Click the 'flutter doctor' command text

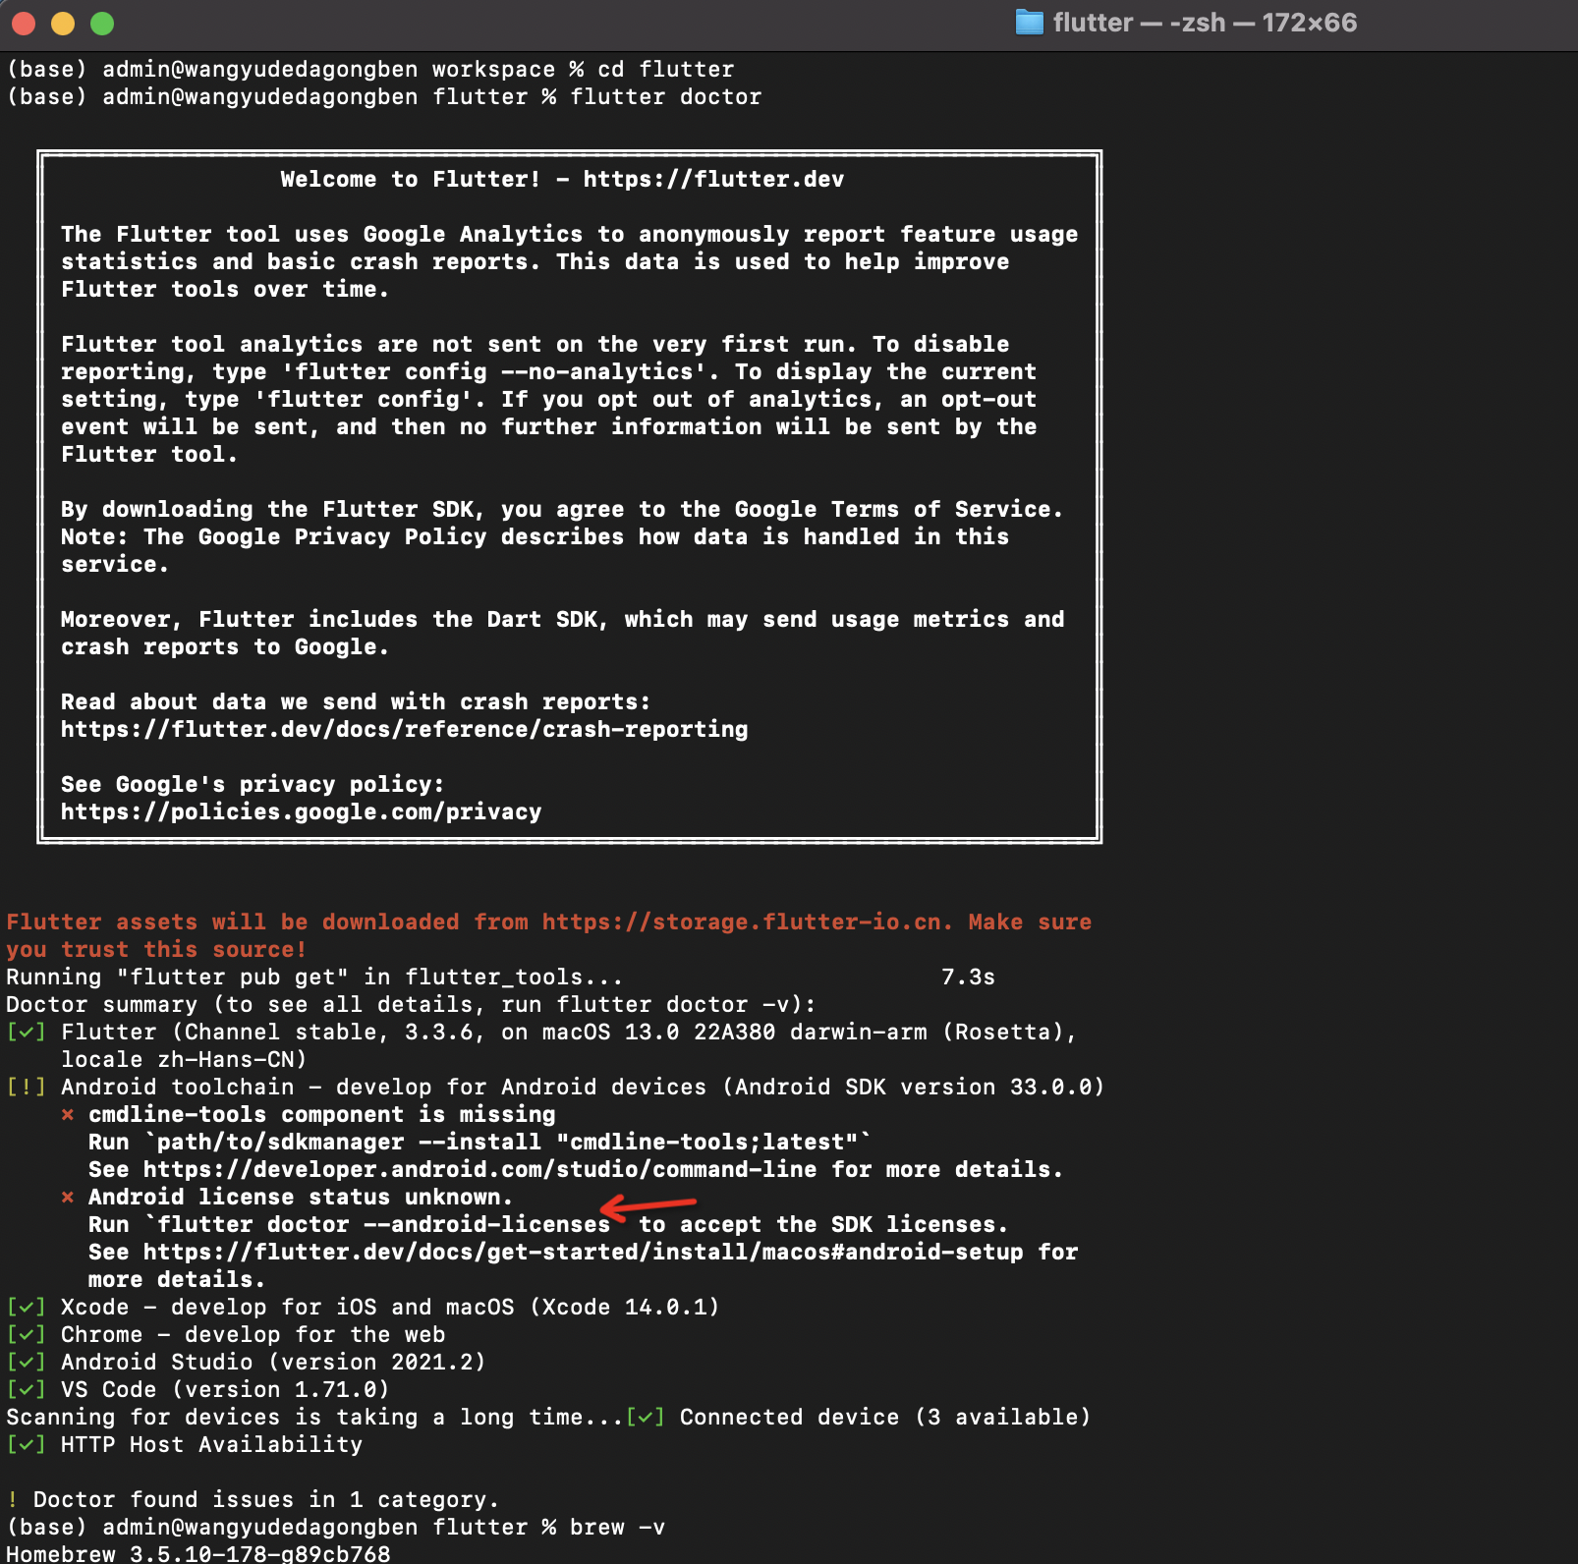[x=665, y=97]
